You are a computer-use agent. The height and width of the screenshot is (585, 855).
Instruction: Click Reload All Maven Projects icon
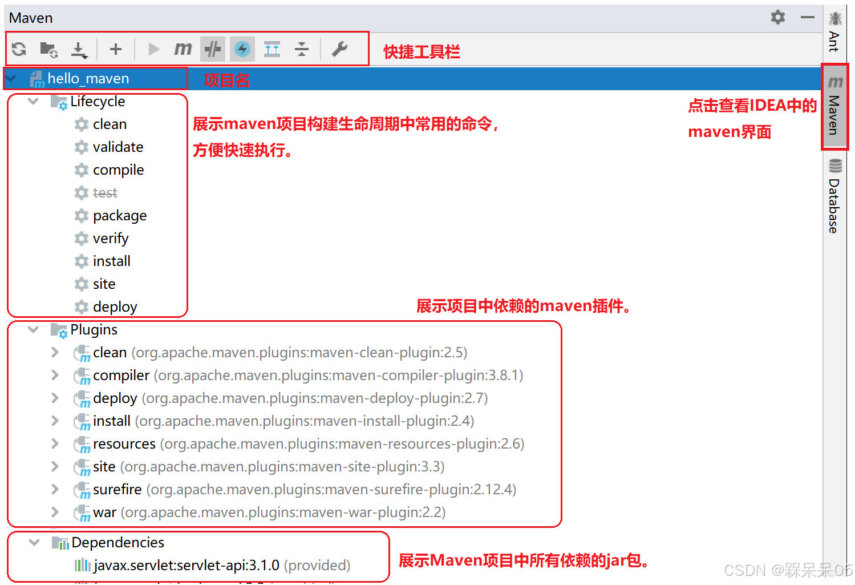pos(19,49)
